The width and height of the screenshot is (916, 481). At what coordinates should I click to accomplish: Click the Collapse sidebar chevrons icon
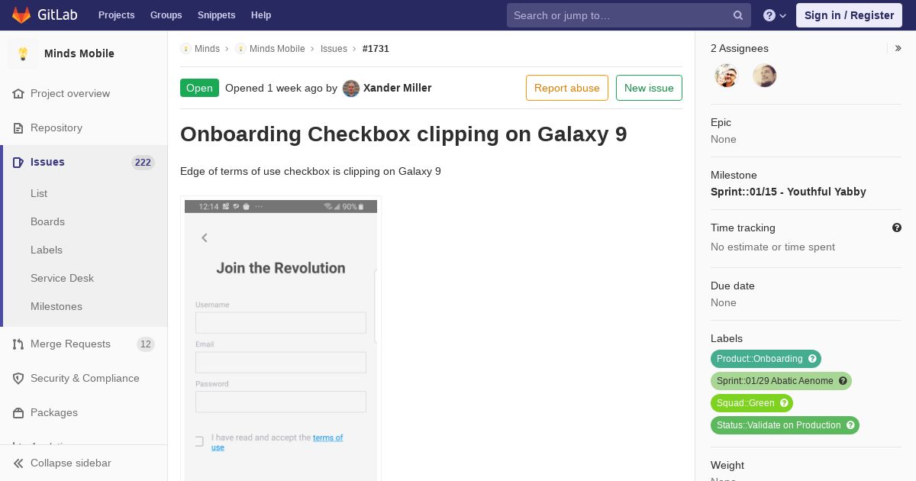[18, 463]
